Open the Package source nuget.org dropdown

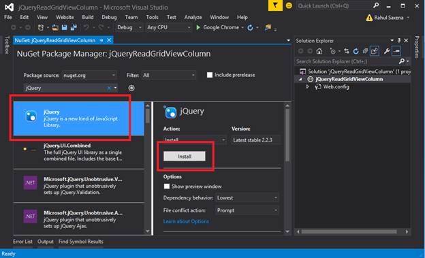90,75
